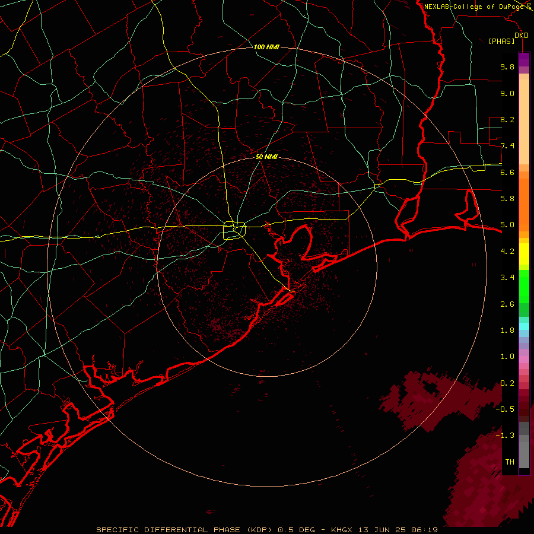The height and width of the screenshot is (534, 534).
Task: Click the yellow highway loop at map center
Action: [x=234, y=231]
